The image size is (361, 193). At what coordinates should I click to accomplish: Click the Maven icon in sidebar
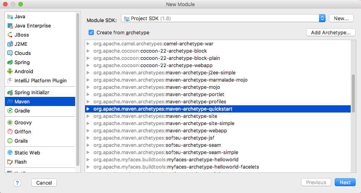click(x=10, y=102)
